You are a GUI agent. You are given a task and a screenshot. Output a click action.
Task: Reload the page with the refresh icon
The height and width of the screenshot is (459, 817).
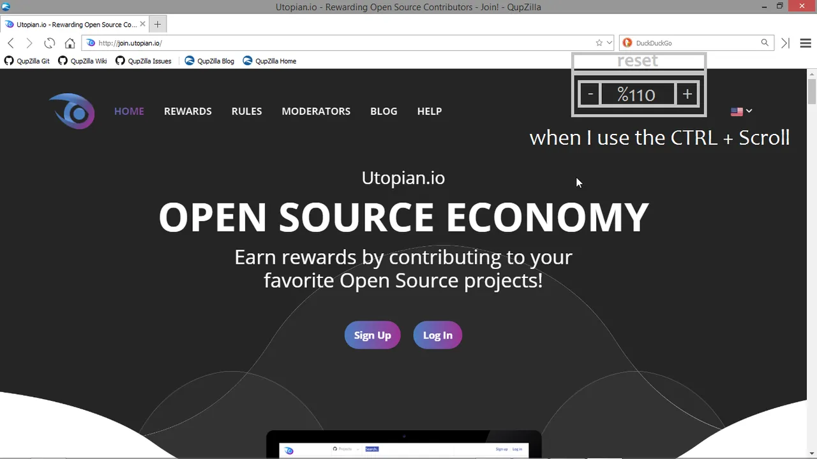point(49,43)
